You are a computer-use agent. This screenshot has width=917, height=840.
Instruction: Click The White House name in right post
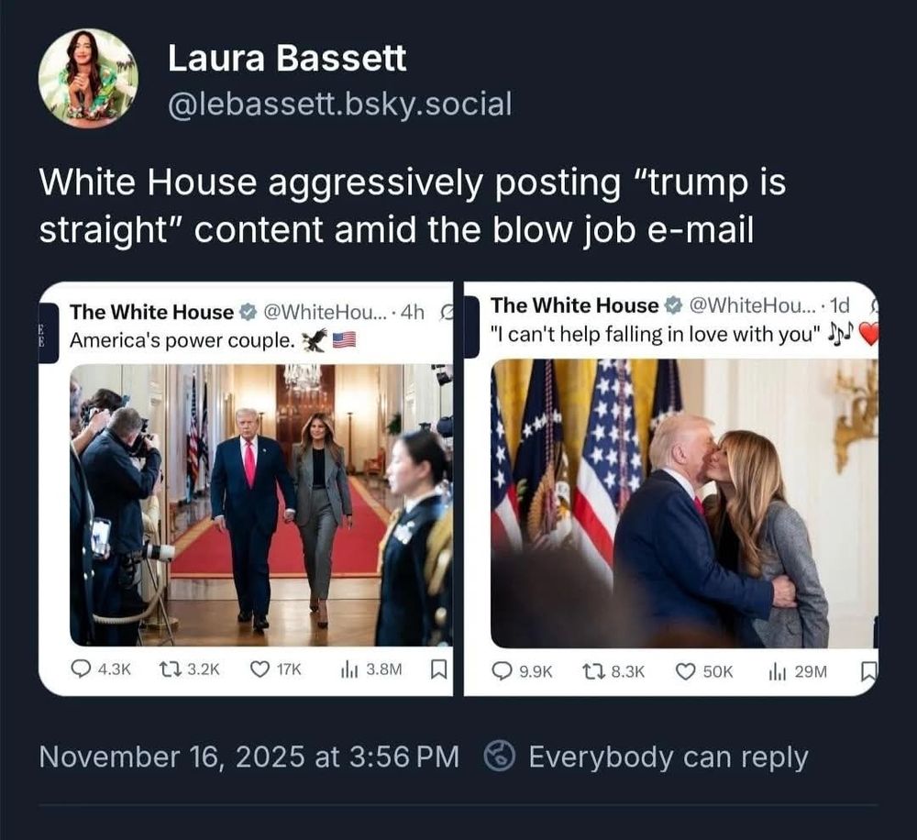point(574,305)
